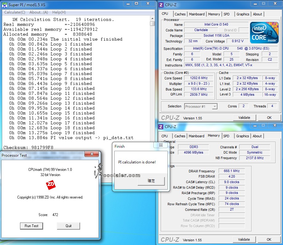Click the memory size value '4096 MBytes'
Screen dimensions: 283x245
pyautogui.click(x=193, y=152)
